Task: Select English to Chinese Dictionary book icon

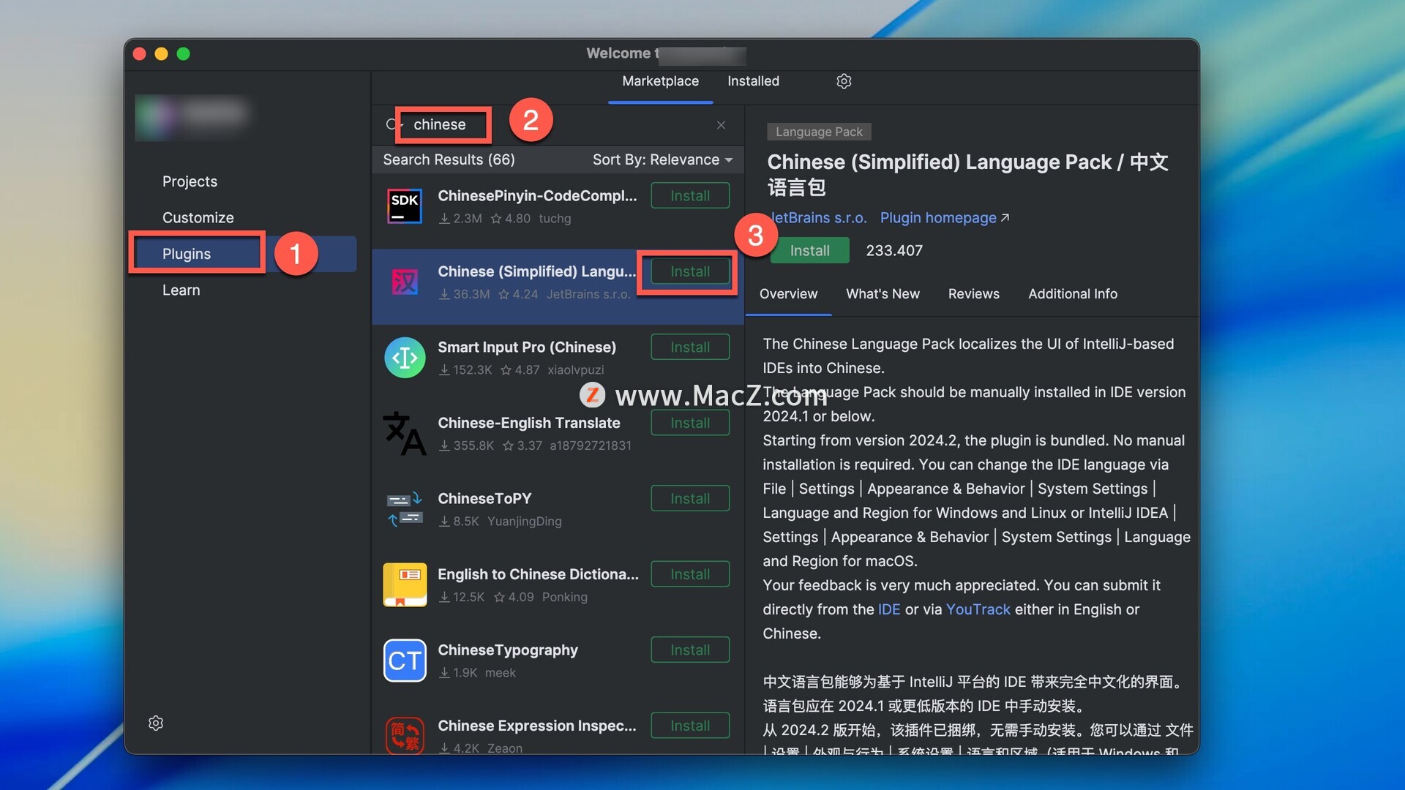Action: click(x=405, y=584)
